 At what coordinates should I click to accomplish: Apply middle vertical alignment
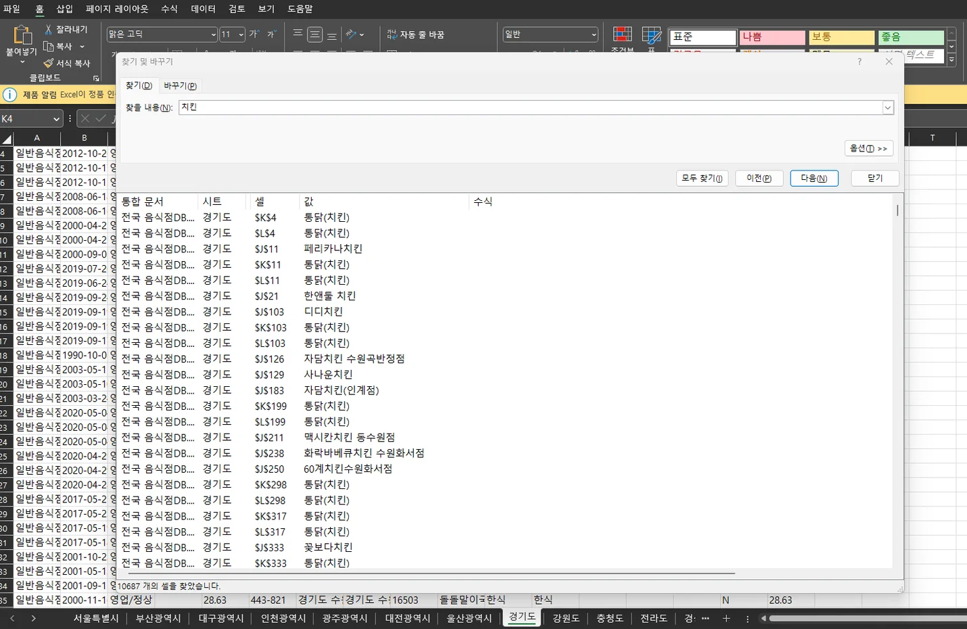(x=315, y=34)
